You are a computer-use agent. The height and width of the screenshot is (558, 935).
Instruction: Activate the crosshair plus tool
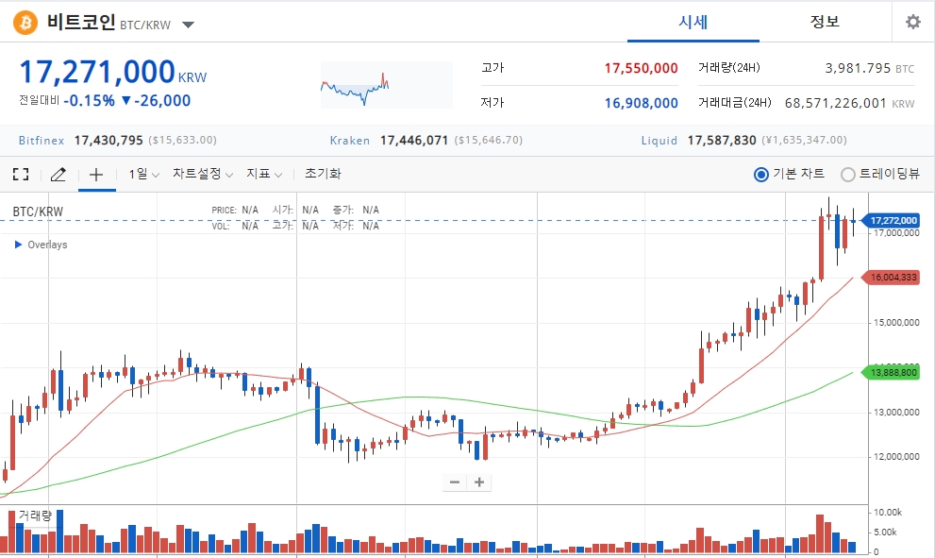pos(96,175)
